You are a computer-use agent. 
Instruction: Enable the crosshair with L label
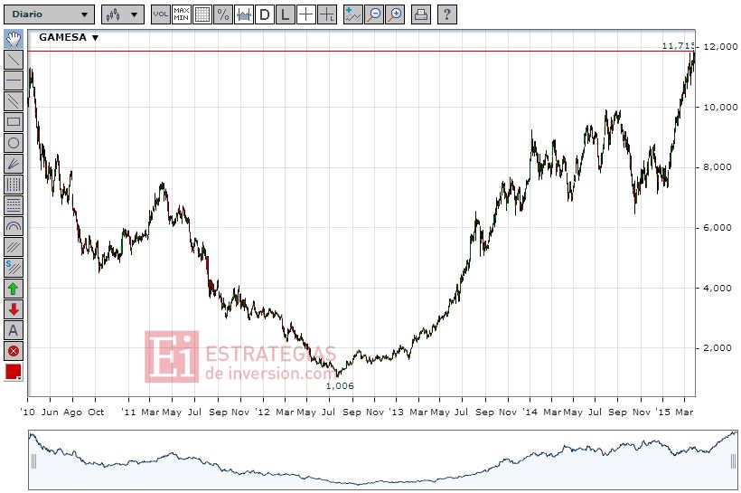click(327, 14)
